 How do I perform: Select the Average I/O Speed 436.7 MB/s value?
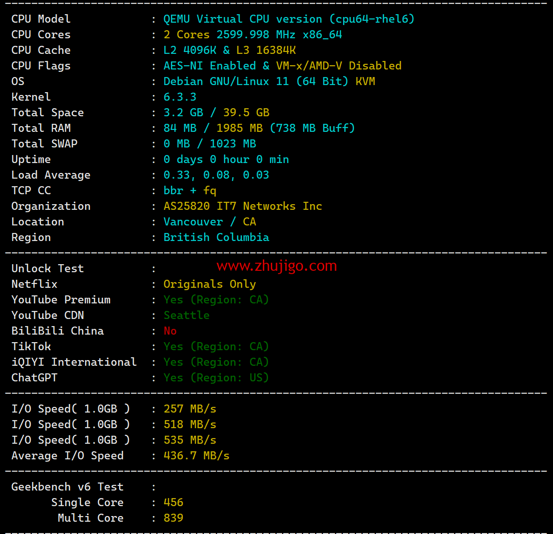196,456
